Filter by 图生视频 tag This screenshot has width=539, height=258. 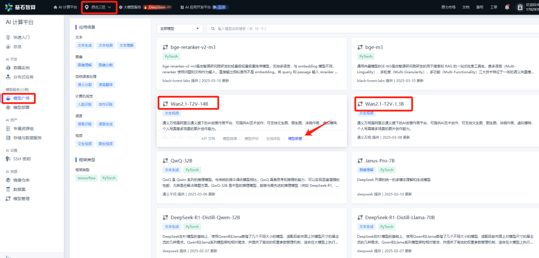[105, 144]
